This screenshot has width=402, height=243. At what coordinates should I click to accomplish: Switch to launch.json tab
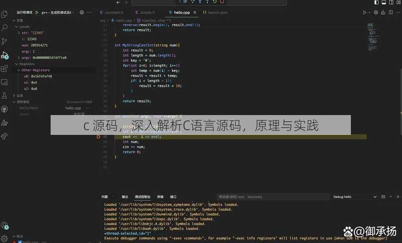click(x=215, y=12)
